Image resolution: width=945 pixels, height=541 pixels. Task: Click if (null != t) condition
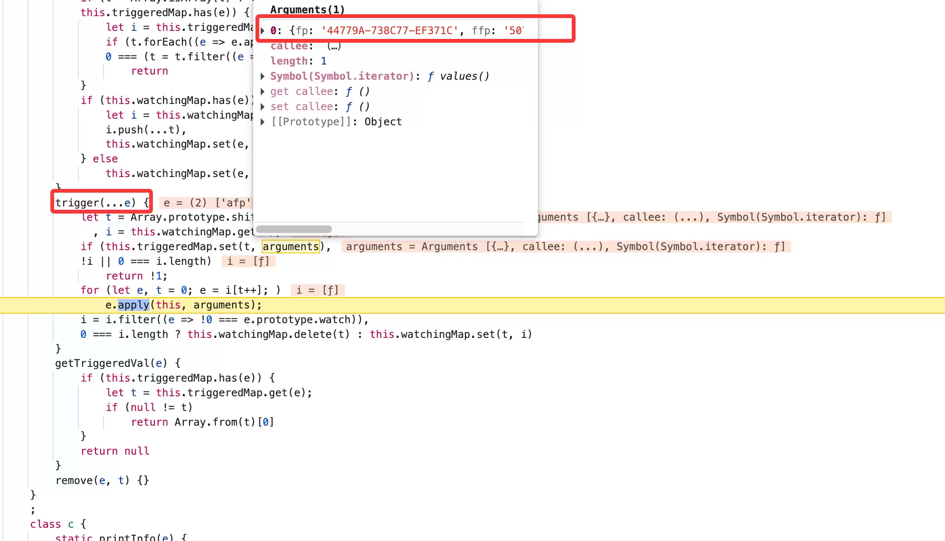(149, 408)
